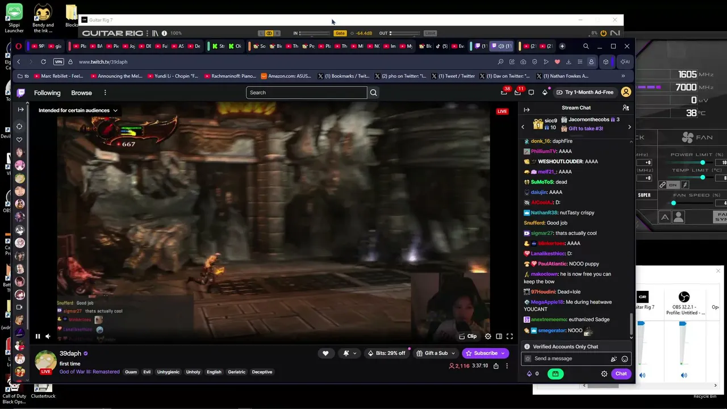
Task: Click the search magnifier button next to Search box
Action: click(373, 93)
